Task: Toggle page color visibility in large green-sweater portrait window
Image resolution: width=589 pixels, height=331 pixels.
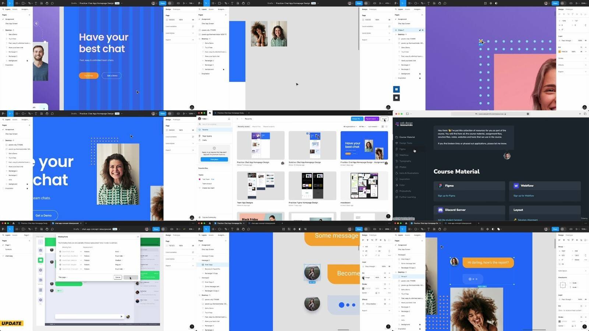Action: pos(193,130)
